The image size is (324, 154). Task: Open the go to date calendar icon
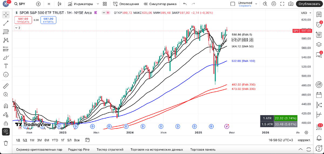[x=87, y=140]
